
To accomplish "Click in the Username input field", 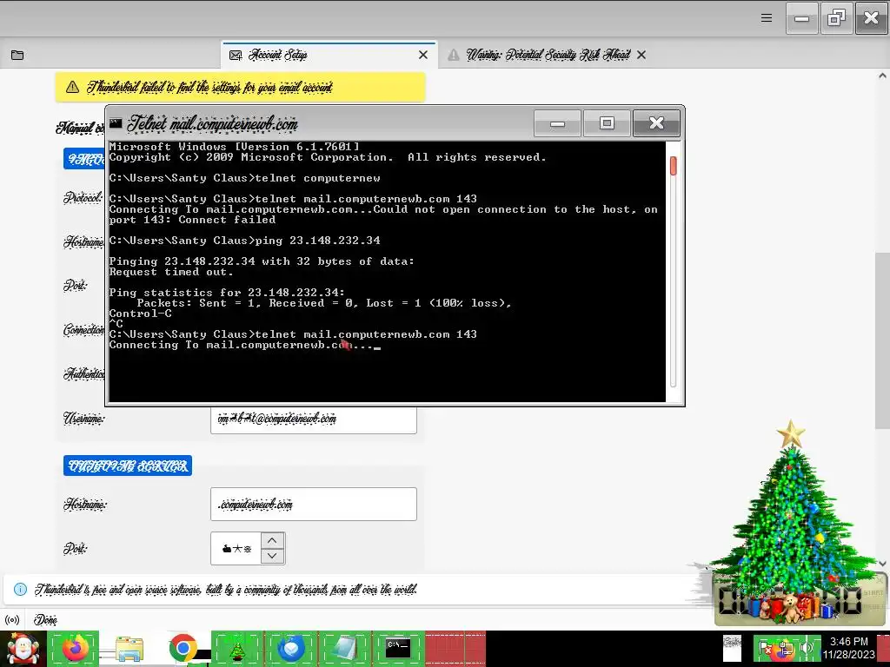I will tap(313, 419).
